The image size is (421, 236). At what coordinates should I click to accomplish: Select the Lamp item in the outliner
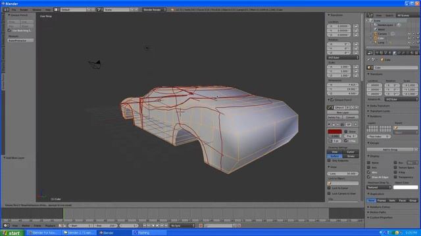point(381,43)
